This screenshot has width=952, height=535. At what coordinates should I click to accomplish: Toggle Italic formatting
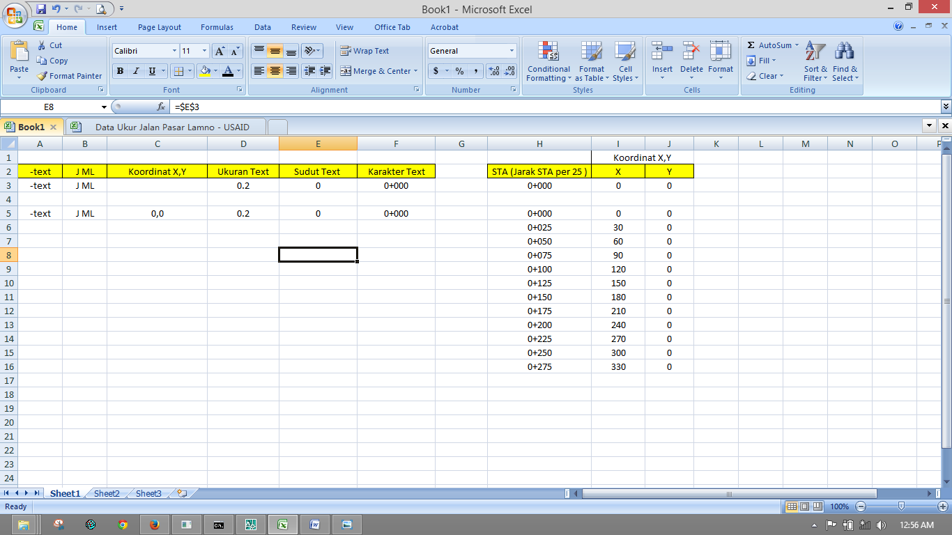(x=136, y=71)
